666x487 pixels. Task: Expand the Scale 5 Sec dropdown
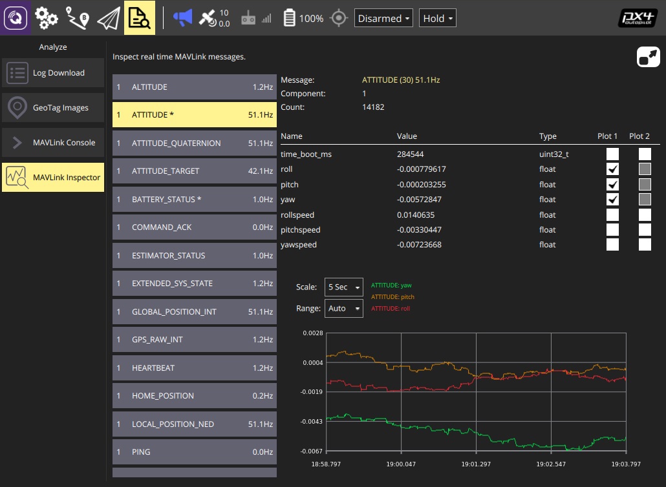tap(343, 287)
